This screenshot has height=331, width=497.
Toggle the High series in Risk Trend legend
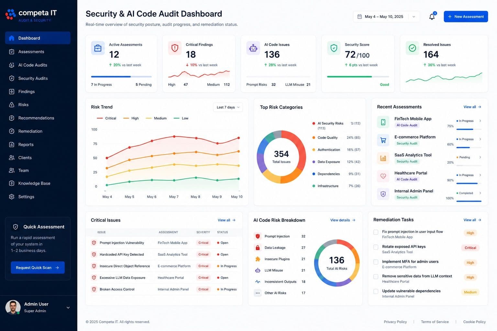(131, 118)
